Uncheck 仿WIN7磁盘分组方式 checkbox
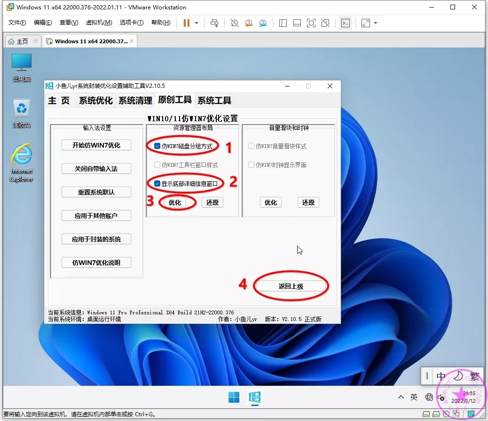The height and width of the screenshot is (421, 488). [x=157, y=146]
